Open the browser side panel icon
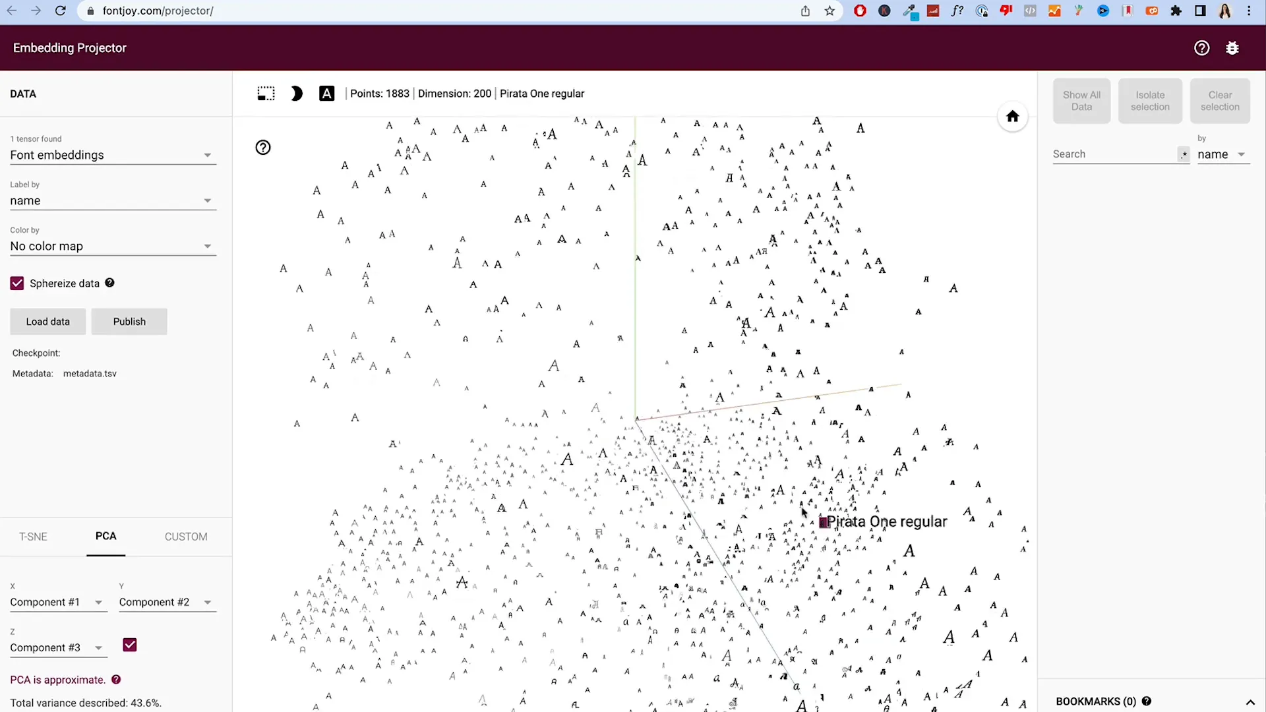This screenshot has width=1266, height=712. pos(1200,11)
